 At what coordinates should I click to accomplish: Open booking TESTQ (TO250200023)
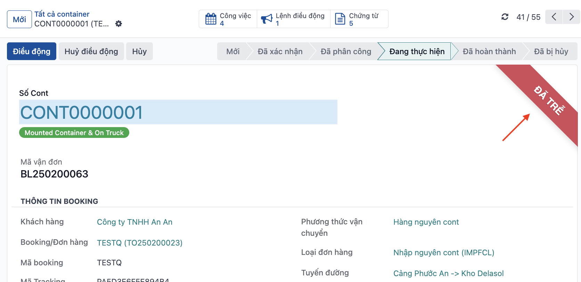coord(140,243)
